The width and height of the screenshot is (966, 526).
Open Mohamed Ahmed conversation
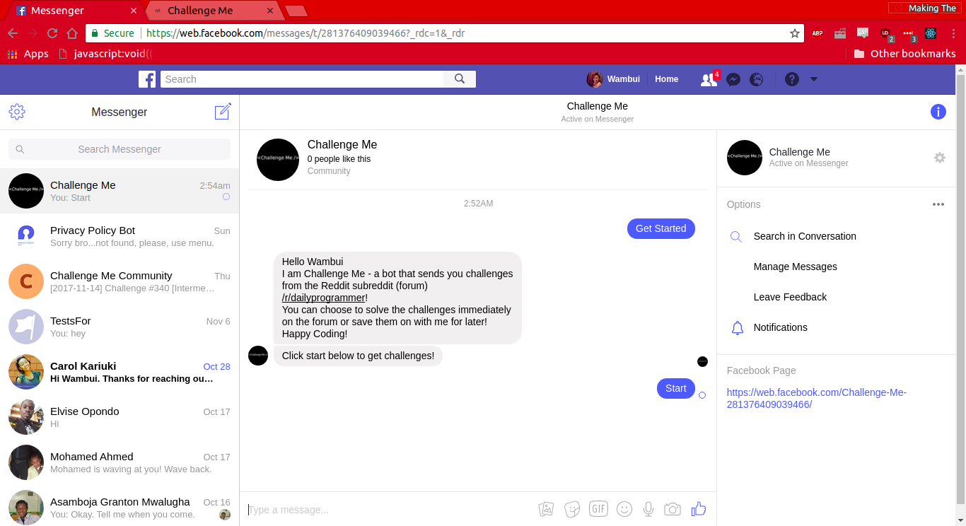120,462
